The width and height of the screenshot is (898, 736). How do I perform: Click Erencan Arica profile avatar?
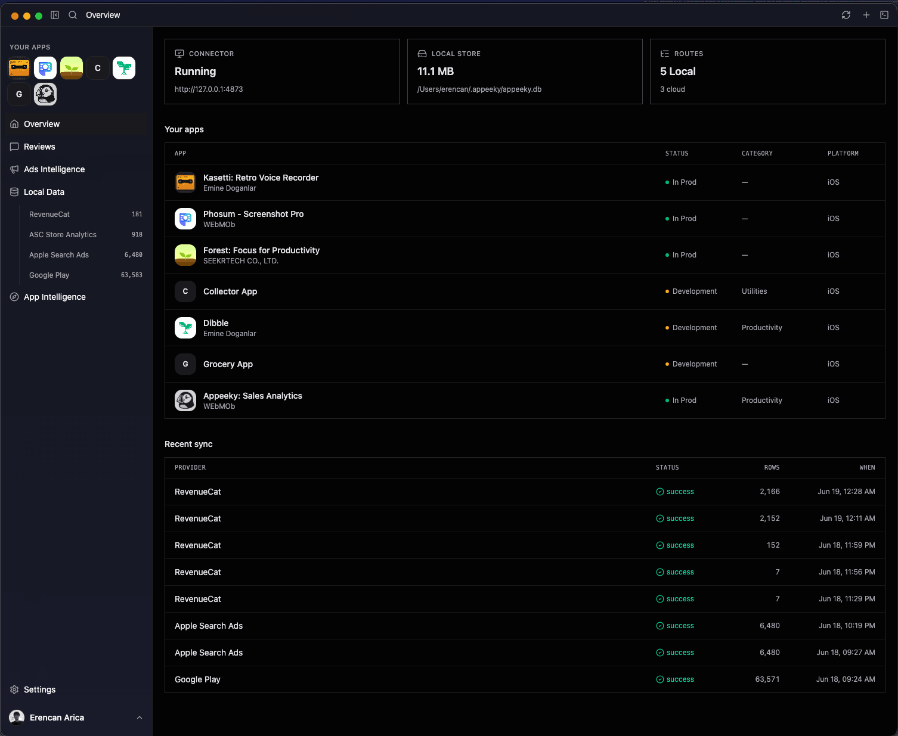[x=17, y=718]
